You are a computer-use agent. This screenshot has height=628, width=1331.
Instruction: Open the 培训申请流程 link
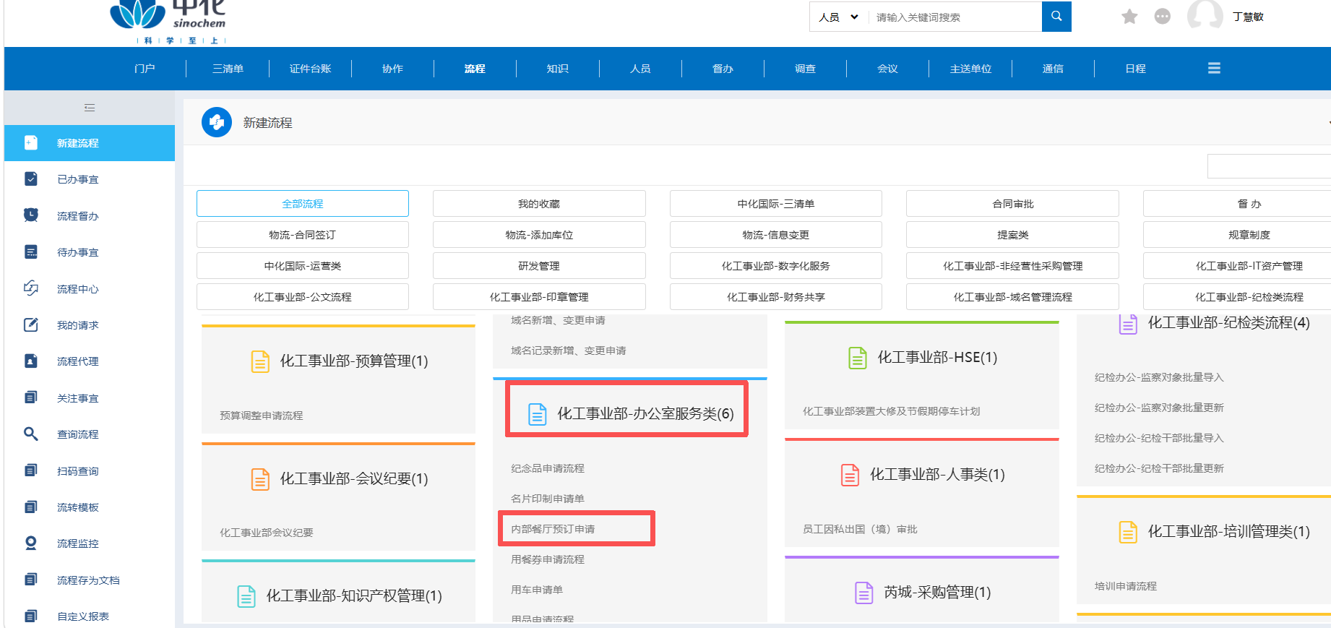[1126, 586]
